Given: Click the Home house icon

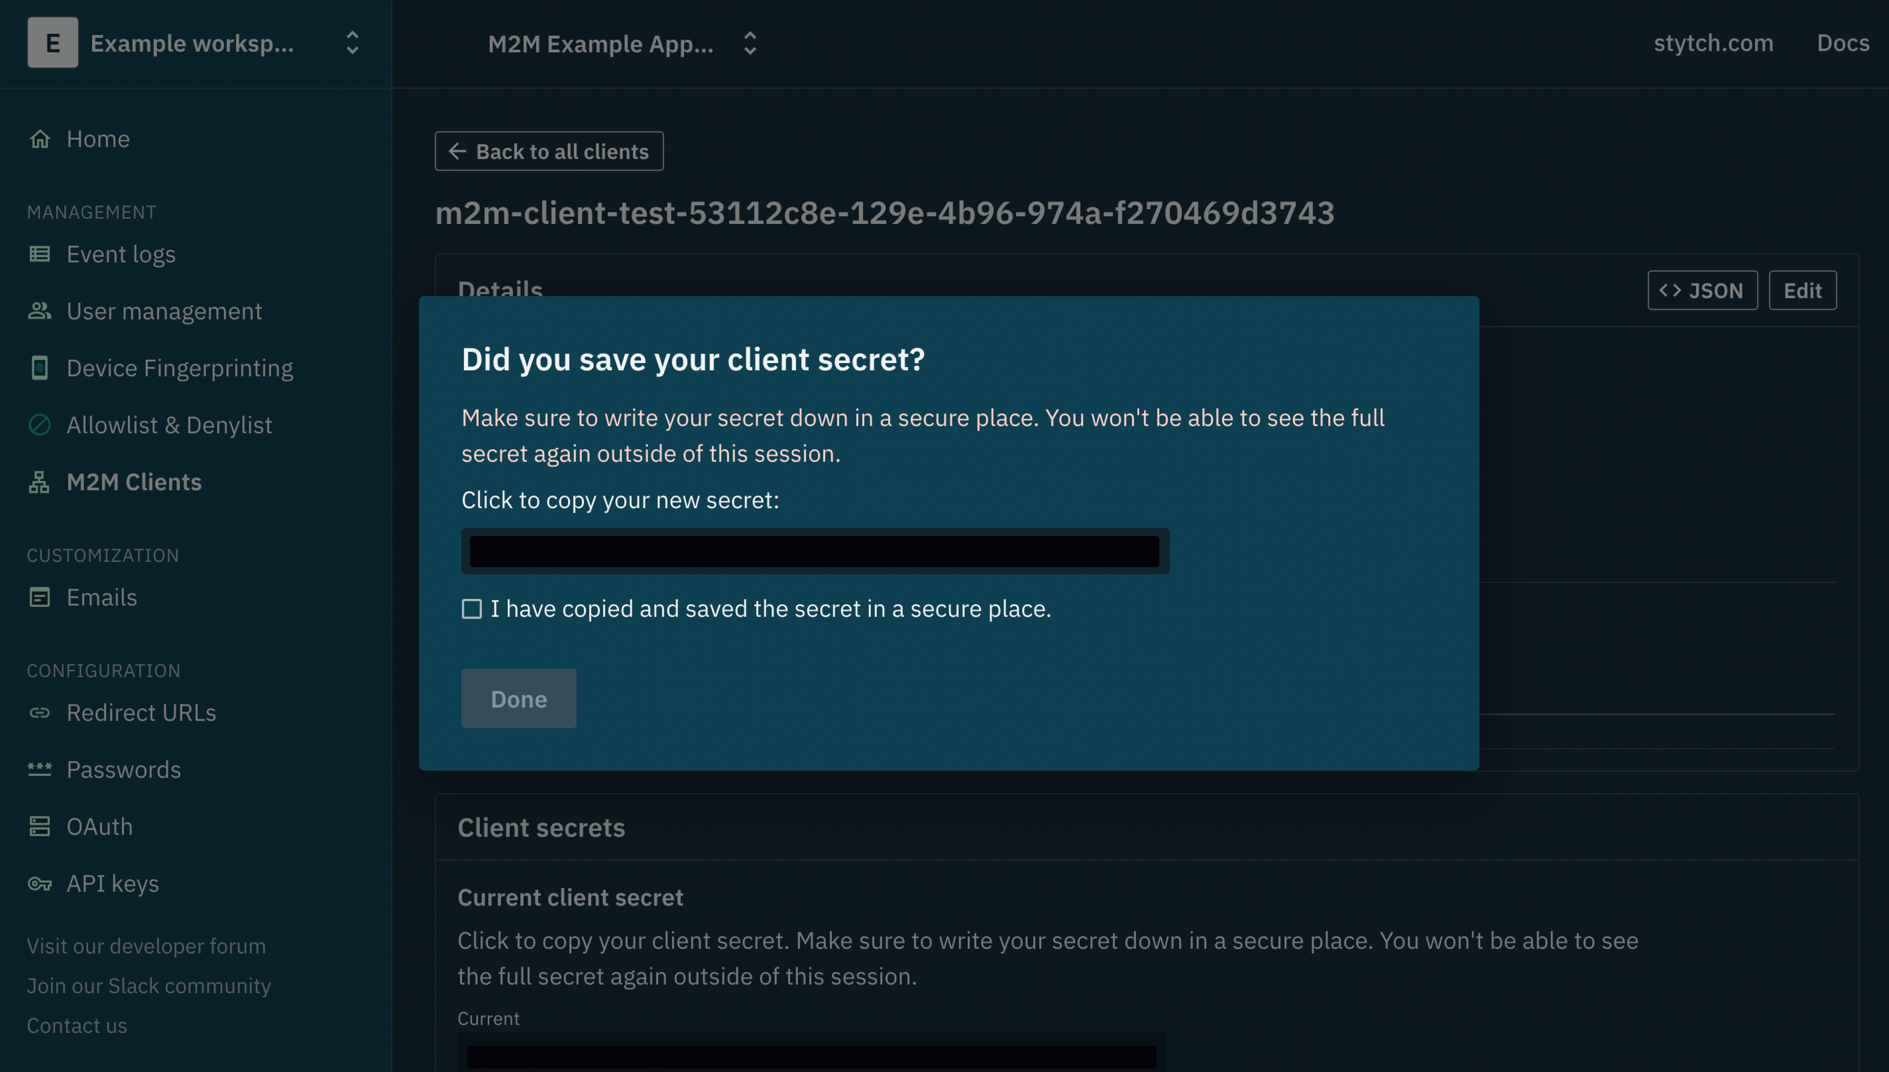Looking at the screenshot, I should tap(40, 138).
